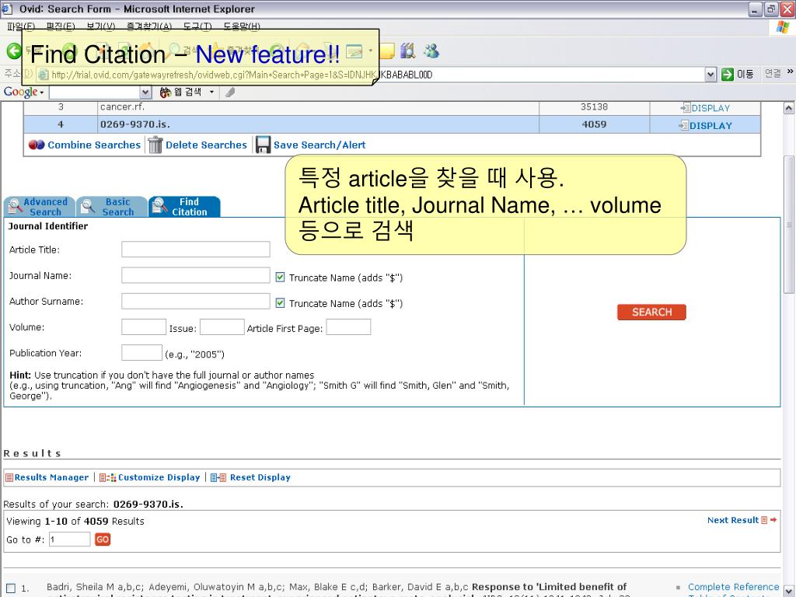Click into the Article First Page field

click(348, 327)
